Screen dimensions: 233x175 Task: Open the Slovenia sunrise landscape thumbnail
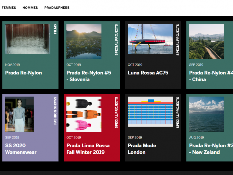84,41
